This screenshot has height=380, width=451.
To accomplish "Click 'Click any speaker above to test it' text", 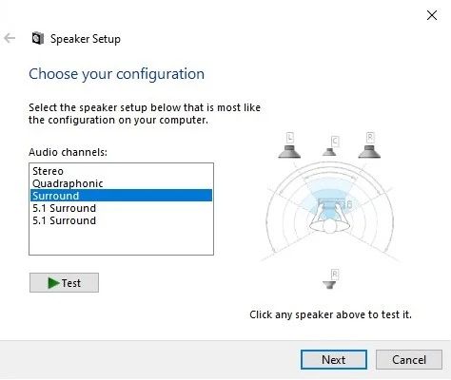I will (x=330, y=314).
